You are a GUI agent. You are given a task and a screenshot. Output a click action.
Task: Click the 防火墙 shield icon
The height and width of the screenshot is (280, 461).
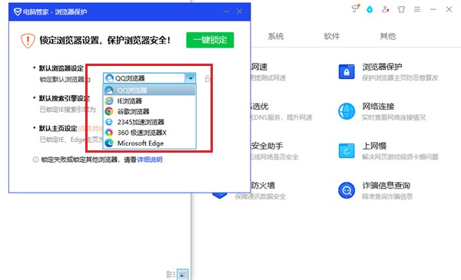click(x=219, y=195)
